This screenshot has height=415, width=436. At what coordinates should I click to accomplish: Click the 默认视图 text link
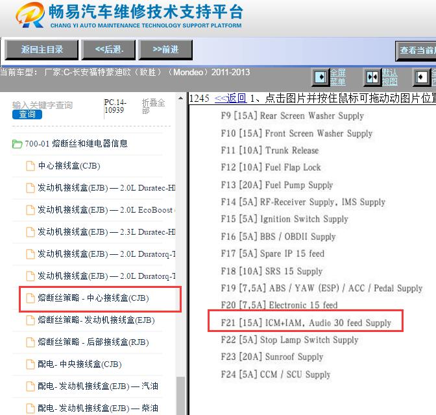(389, 77)
